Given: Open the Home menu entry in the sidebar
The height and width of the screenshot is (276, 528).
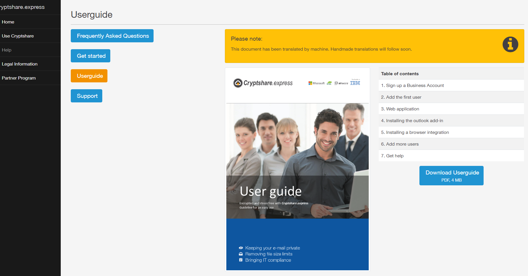Looking at the screenshot, I should (8, 22).
